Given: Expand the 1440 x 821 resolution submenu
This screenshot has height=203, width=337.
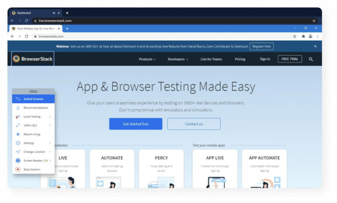Looking at the screenshot, I should (33, 125).
